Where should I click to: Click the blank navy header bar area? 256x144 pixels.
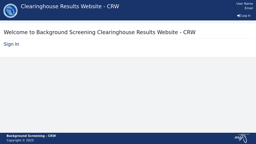tap(171, 10)
